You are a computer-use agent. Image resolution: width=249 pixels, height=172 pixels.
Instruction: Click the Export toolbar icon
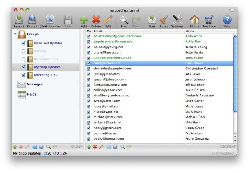(32, 20)
